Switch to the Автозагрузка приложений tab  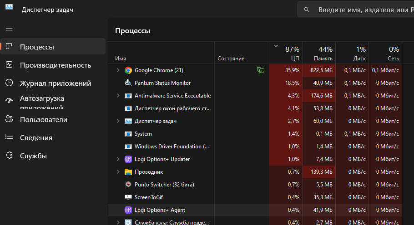(53, 101)
